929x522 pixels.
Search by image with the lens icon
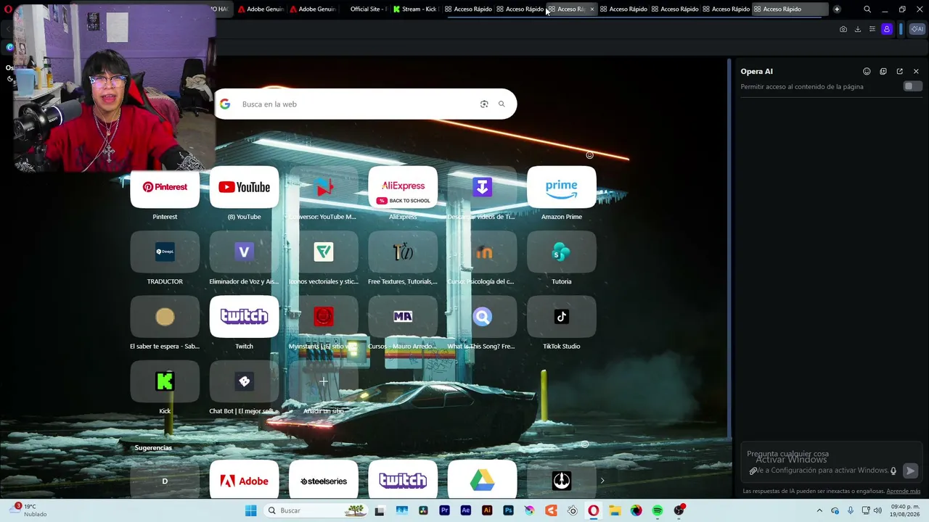[484, 104]
